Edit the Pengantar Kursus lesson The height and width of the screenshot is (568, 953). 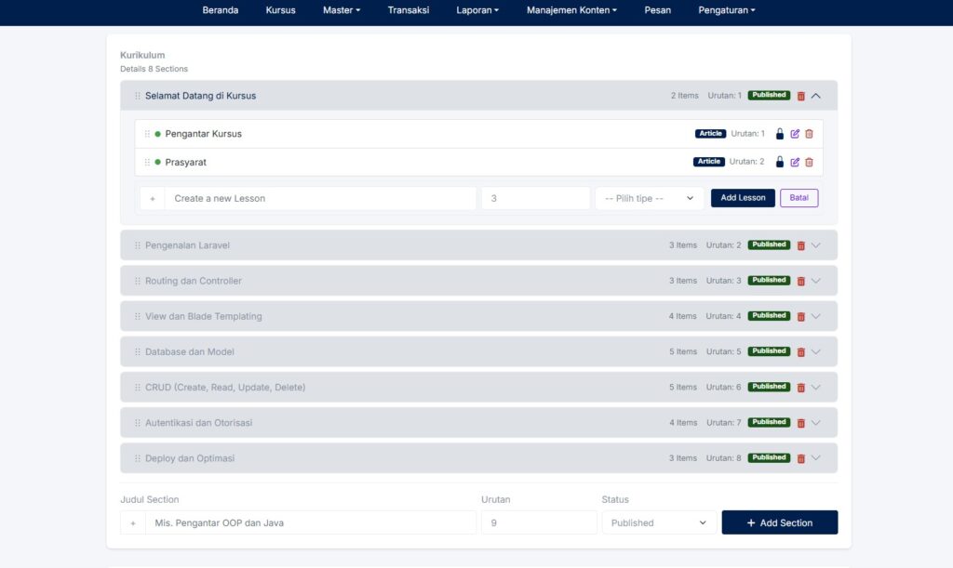pos(795,134)
